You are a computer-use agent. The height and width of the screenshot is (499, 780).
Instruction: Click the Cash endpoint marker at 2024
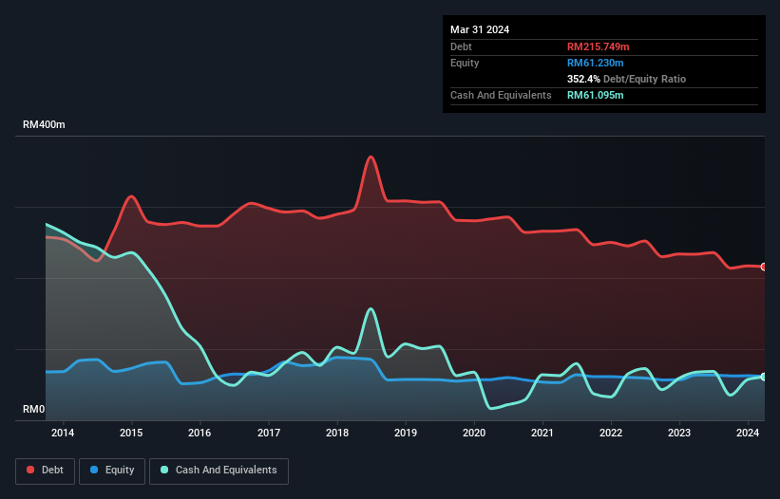click(764, 378)
